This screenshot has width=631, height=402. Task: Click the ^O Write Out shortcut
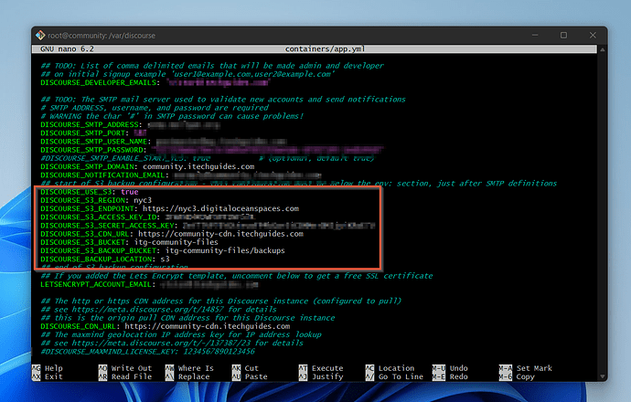coord(125,368)
